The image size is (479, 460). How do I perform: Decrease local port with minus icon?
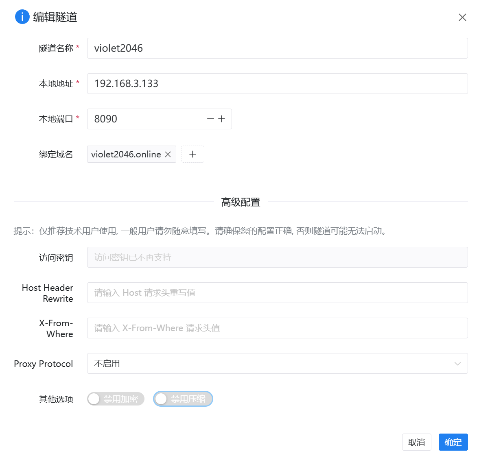pyautogui.click(x=210, y=119)
